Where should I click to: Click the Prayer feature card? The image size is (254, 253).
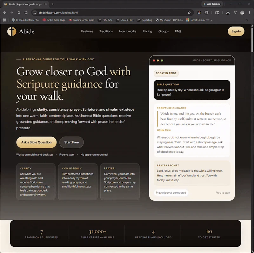(x=120, y=182)
